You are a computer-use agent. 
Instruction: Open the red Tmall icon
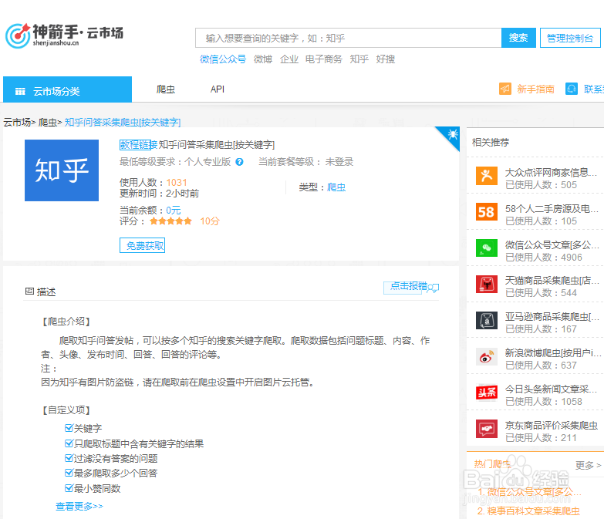pos(487,284)
